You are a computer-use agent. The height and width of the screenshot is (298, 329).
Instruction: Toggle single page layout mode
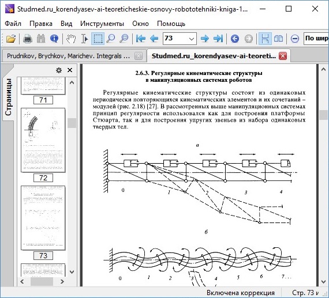click(265, 39)
